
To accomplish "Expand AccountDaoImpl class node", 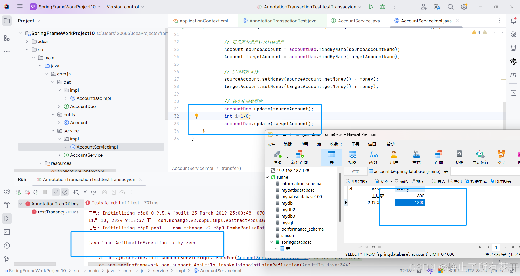I will point(66,98).
